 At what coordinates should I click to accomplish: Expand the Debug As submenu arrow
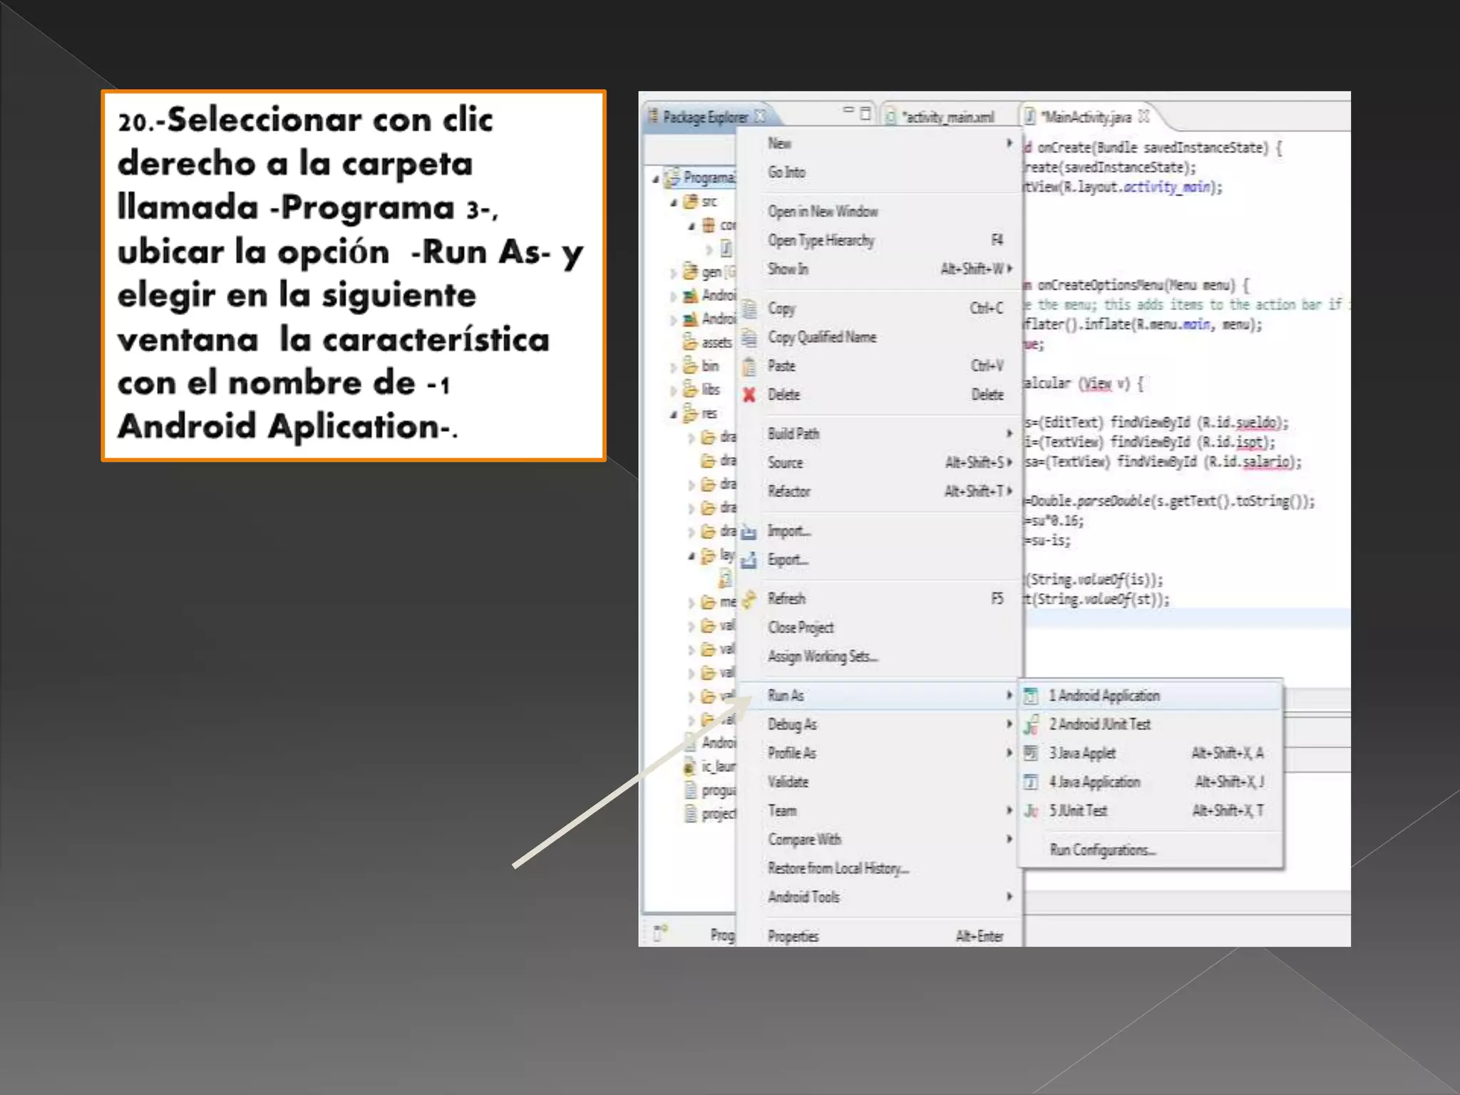[1009, 724]
